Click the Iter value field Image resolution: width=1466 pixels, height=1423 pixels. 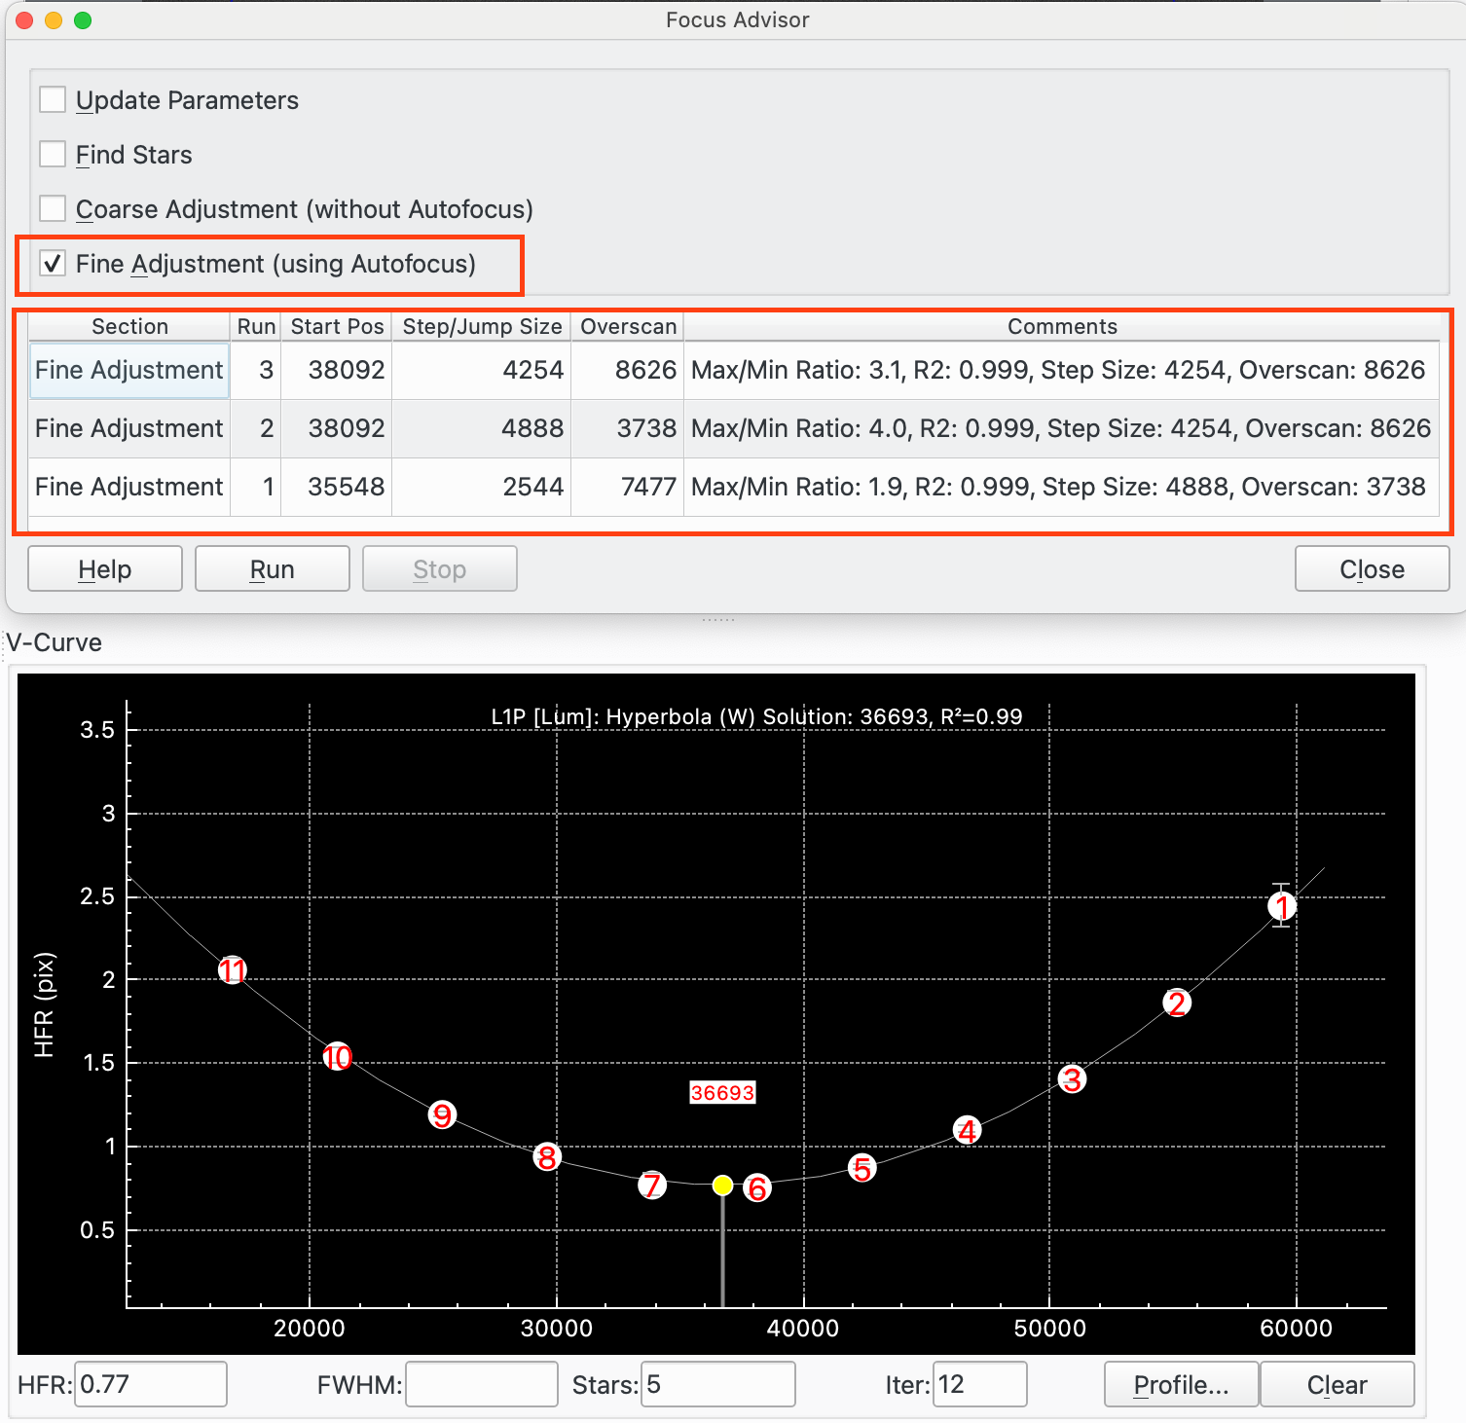(x=979, y=1385)
